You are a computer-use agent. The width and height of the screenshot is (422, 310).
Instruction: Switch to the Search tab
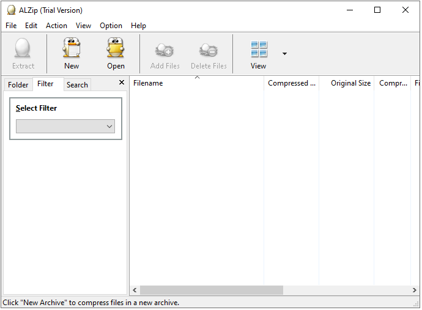point(77,85)
